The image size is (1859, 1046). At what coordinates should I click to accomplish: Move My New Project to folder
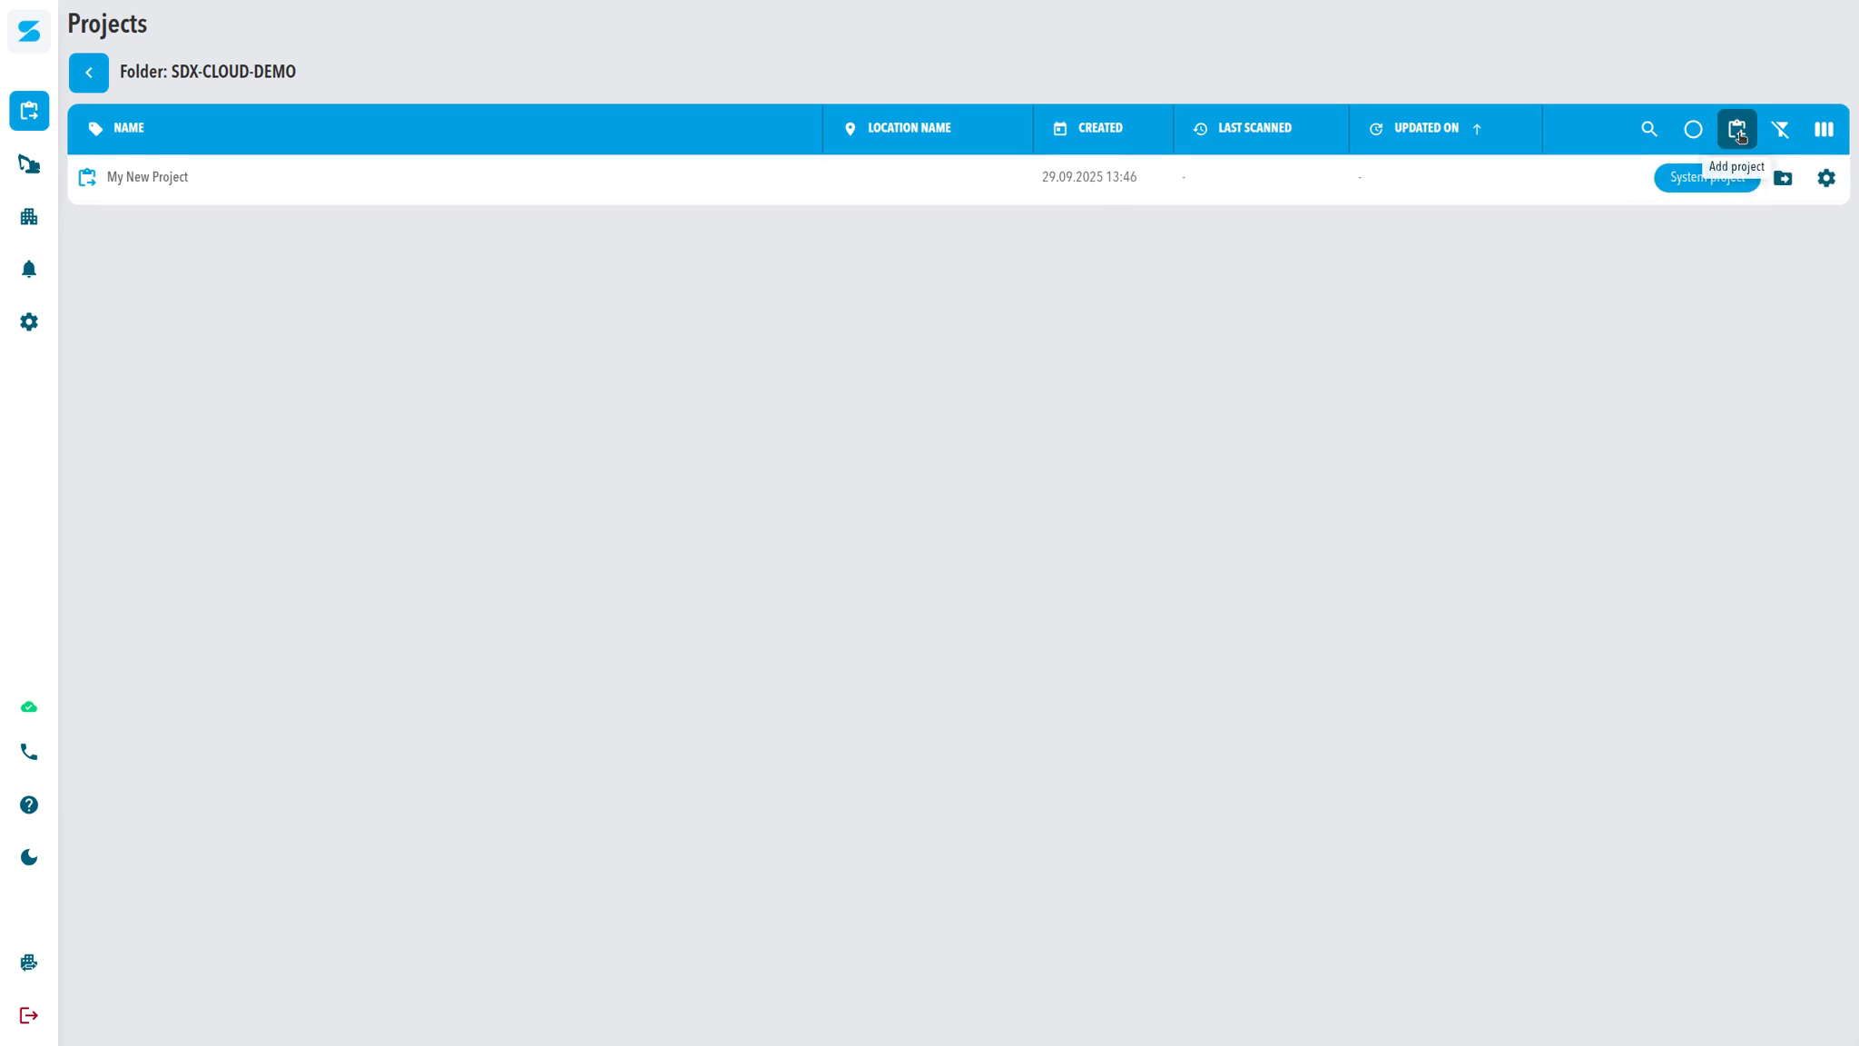point(1782,178)
